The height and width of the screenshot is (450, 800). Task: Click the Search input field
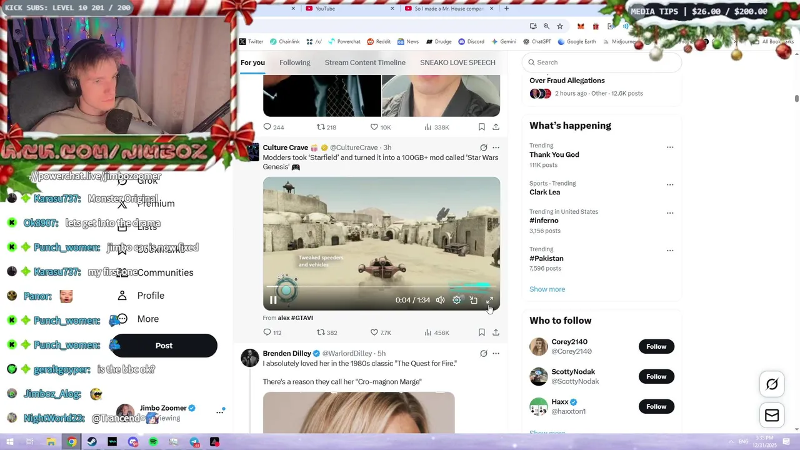602,62
